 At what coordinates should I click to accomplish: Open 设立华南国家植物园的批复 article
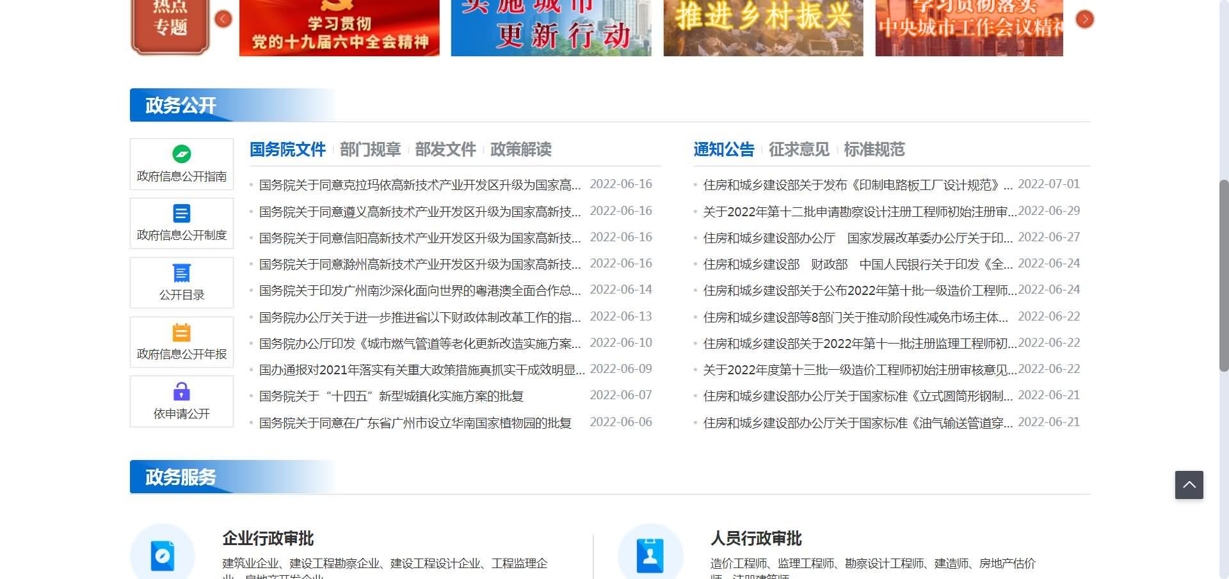(x=415, y=423)
